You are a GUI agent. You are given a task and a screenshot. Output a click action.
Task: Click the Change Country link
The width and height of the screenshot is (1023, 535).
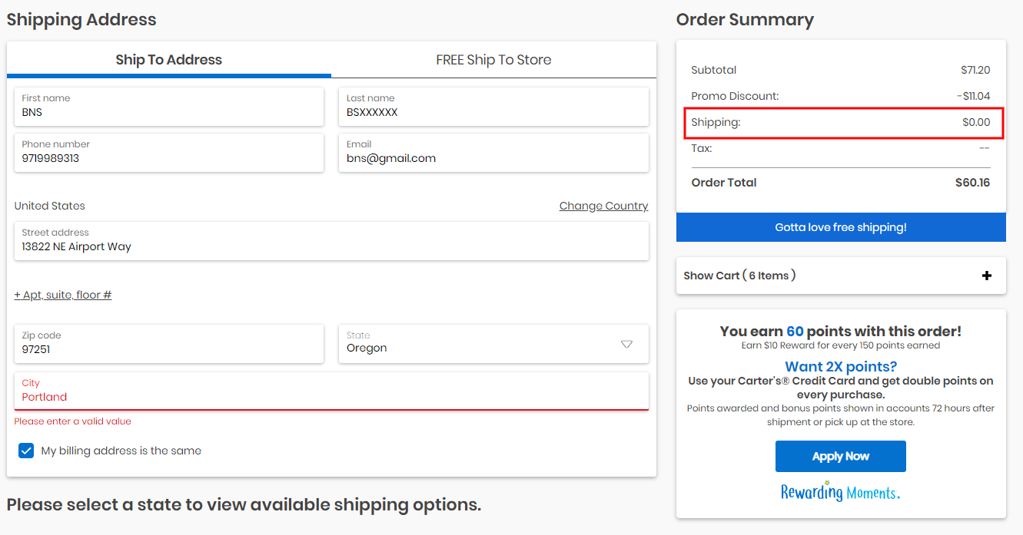603,206
